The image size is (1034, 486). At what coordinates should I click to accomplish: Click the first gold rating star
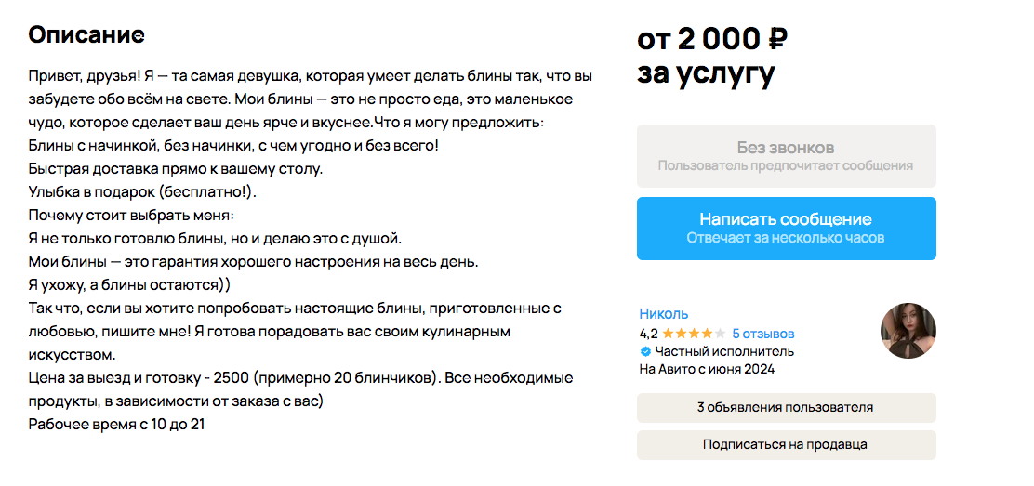coord(669,334)
